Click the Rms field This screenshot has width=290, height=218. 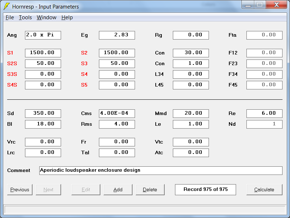click(x=117, y=124)
